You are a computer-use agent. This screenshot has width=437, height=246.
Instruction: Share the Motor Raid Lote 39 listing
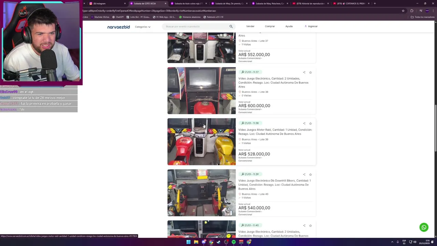[304, 123]
